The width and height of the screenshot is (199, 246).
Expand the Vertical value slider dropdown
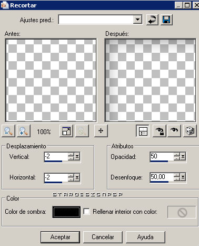tap(77, 156)
